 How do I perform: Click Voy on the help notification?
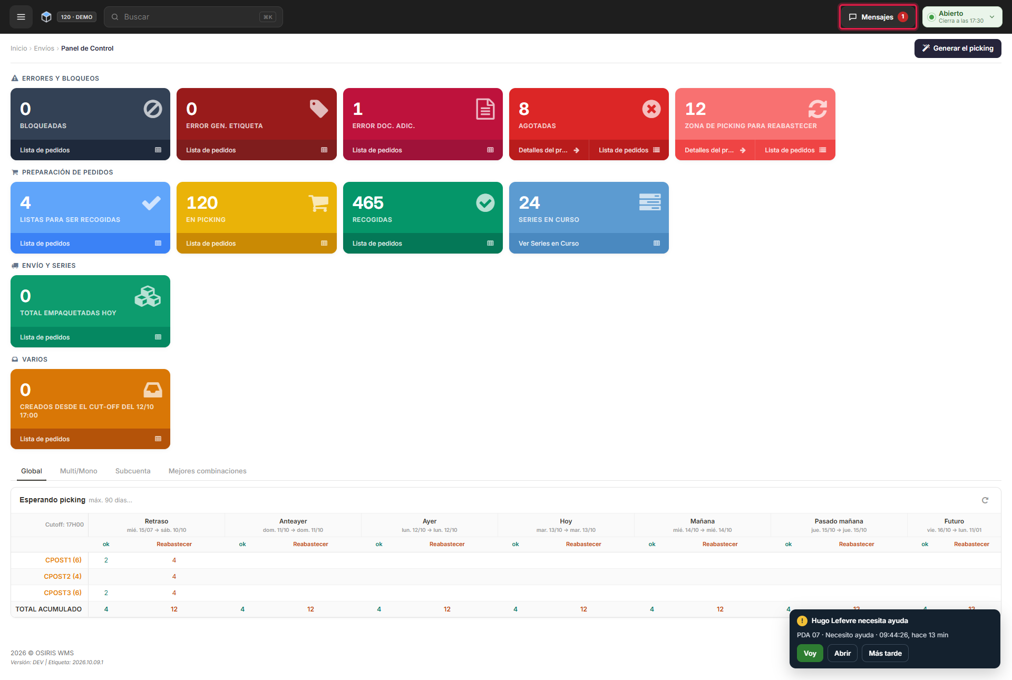tap(810, 654)
